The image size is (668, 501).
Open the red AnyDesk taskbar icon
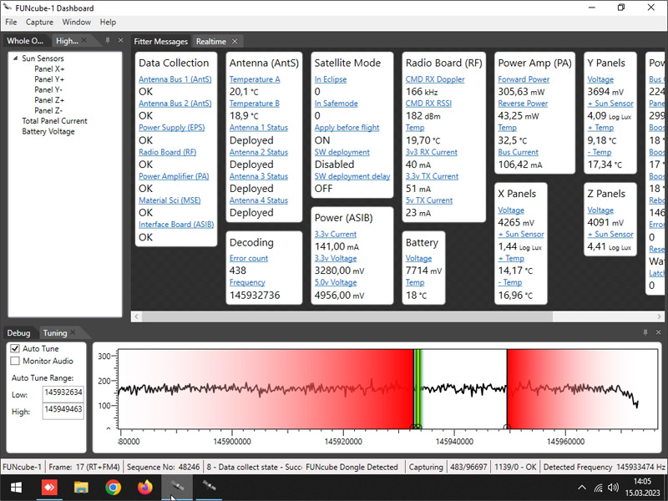point(49,487)
